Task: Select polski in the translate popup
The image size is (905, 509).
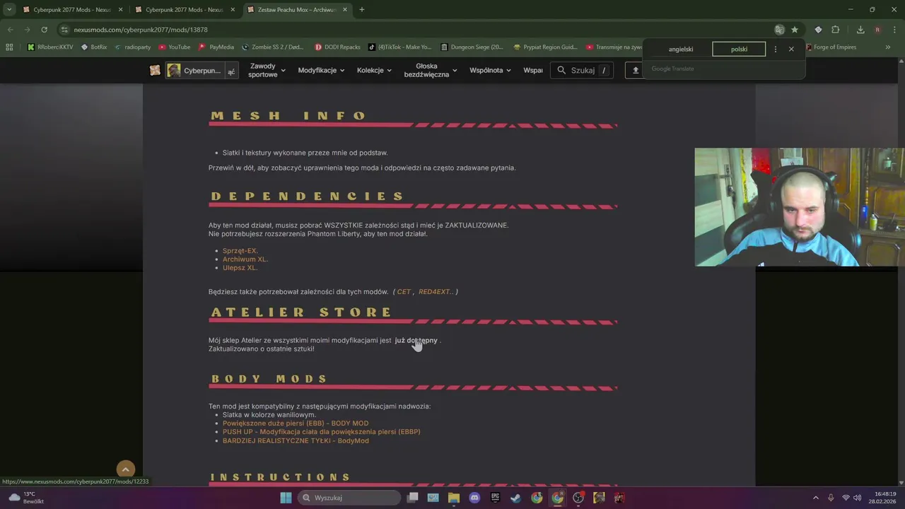Action: tap(739, 49)
